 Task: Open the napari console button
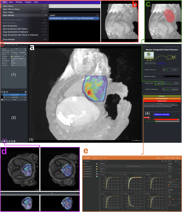2,141
